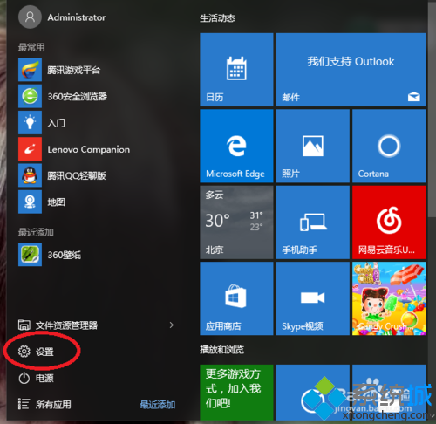Click the 电源 power icon

coord(24,378)
